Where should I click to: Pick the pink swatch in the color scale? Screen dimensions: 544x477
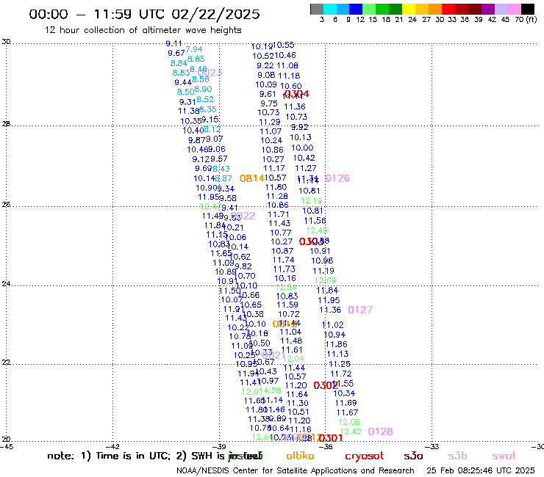[x=514, y=9]
